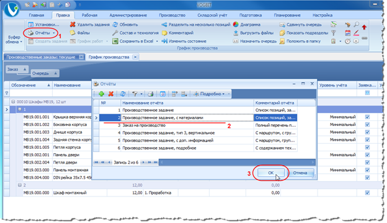
Task: Toggle Заявка checkbox for MB19.004.000 row
Action: [367, 178]
